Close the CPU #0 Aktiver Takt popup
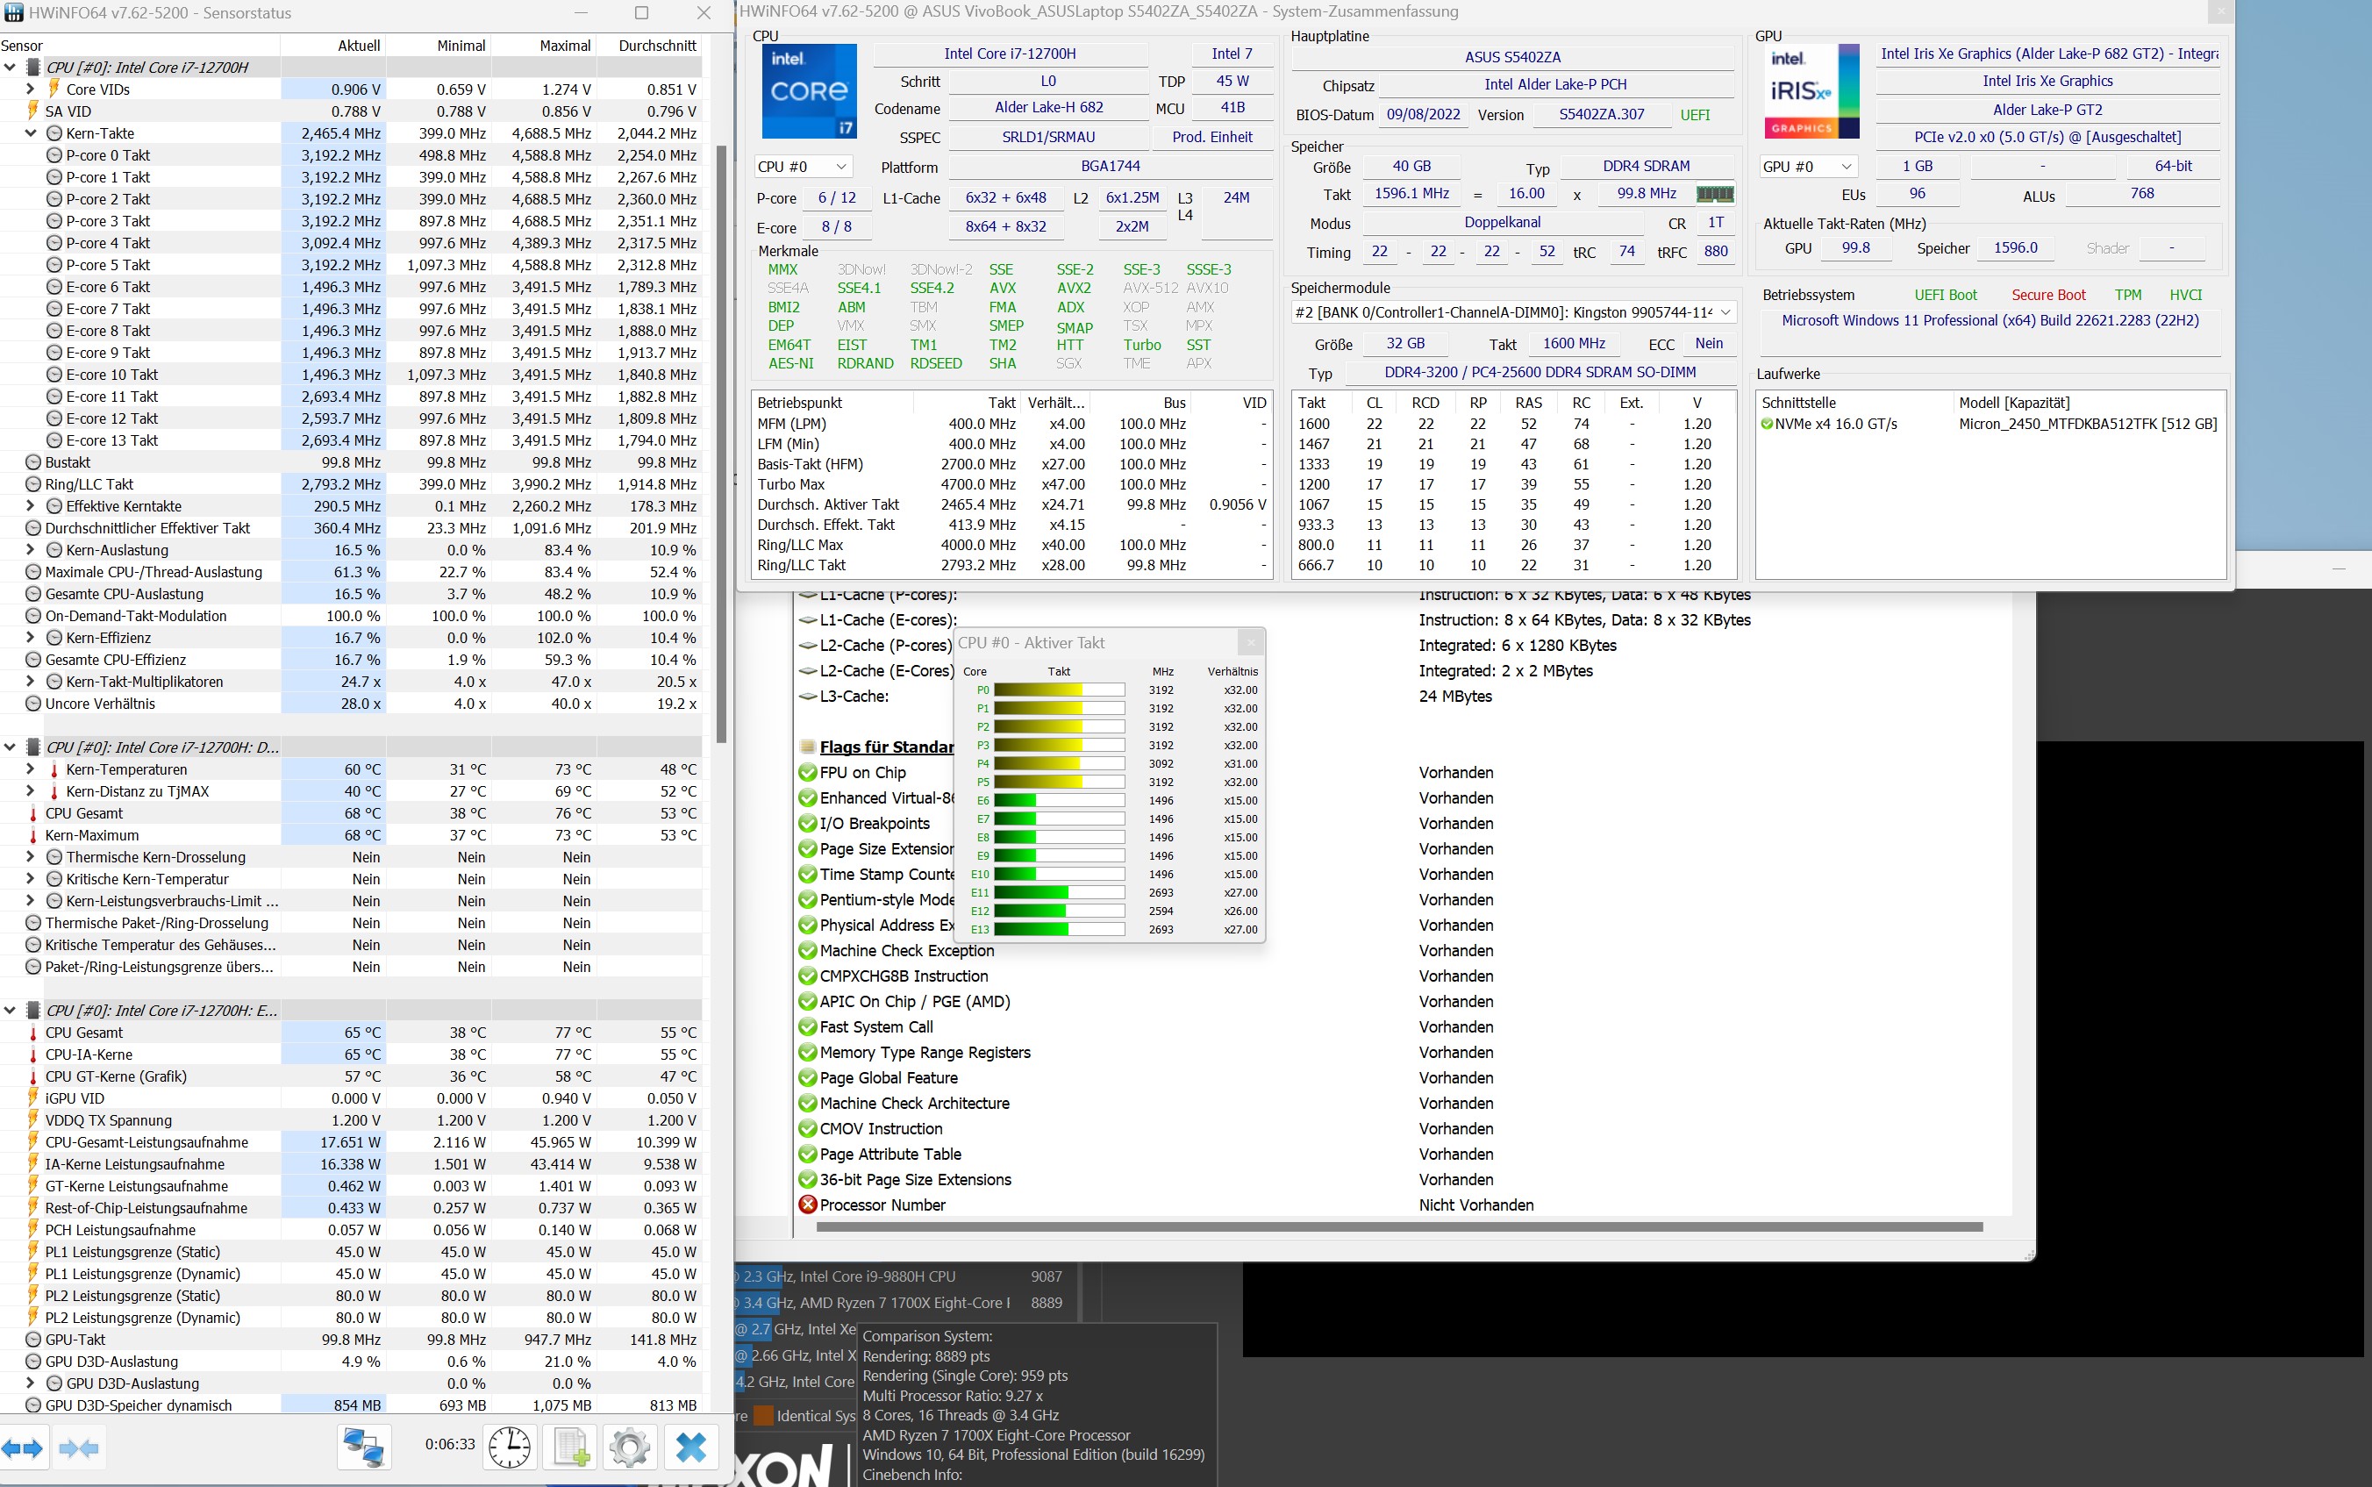 pos(1250,643)
